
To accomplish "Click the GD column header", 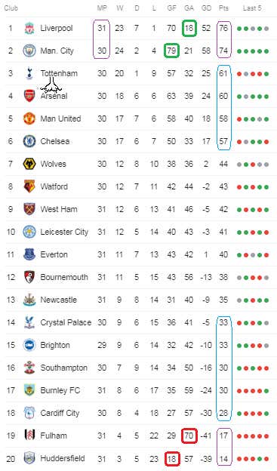I will 206,8.
